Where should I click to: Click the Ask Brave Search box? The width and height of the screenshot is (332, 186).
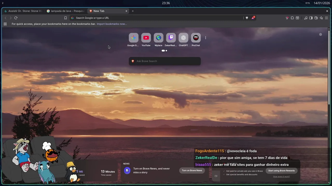[x=165, y=61]
